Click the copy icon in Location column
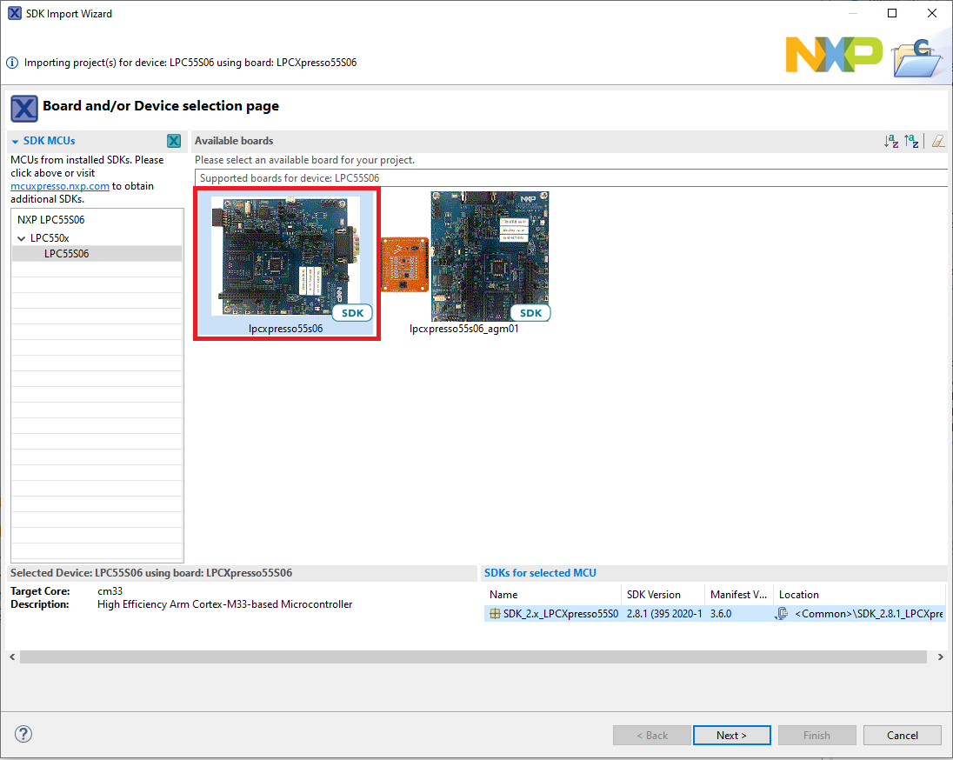Viewport: 953px width, 760px height. (x=783, y=614)
